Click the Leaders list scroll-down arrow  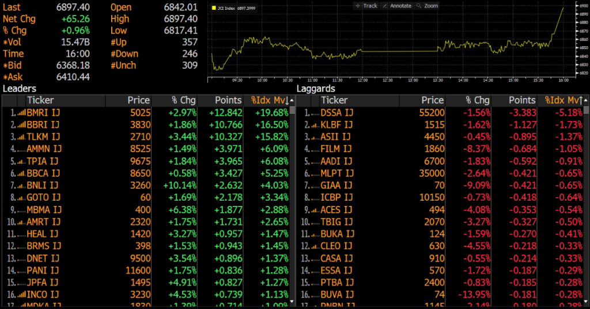[292, 301]
